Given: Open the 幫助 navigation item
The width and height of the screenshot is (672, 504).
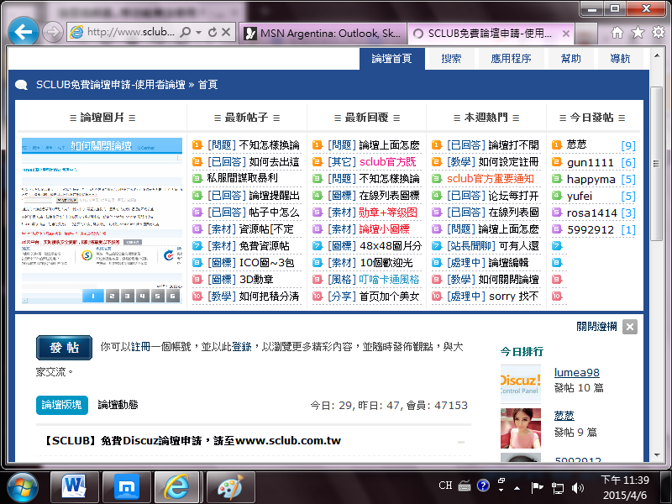Looking at the screenshot, I should click(571, 59).
